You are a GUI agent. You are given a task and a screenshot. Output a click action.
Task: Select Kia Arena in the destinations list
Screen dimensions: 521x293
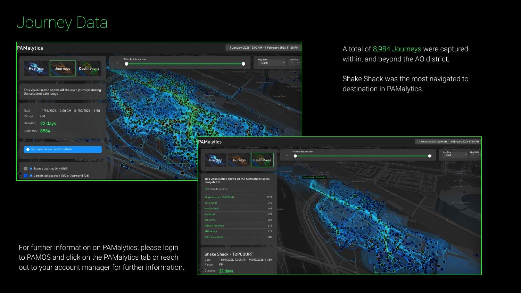pos(238,220)
